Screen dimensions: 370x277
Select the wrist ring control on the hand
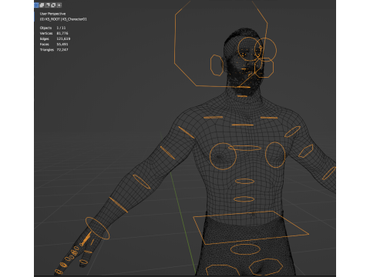point(97,229)
